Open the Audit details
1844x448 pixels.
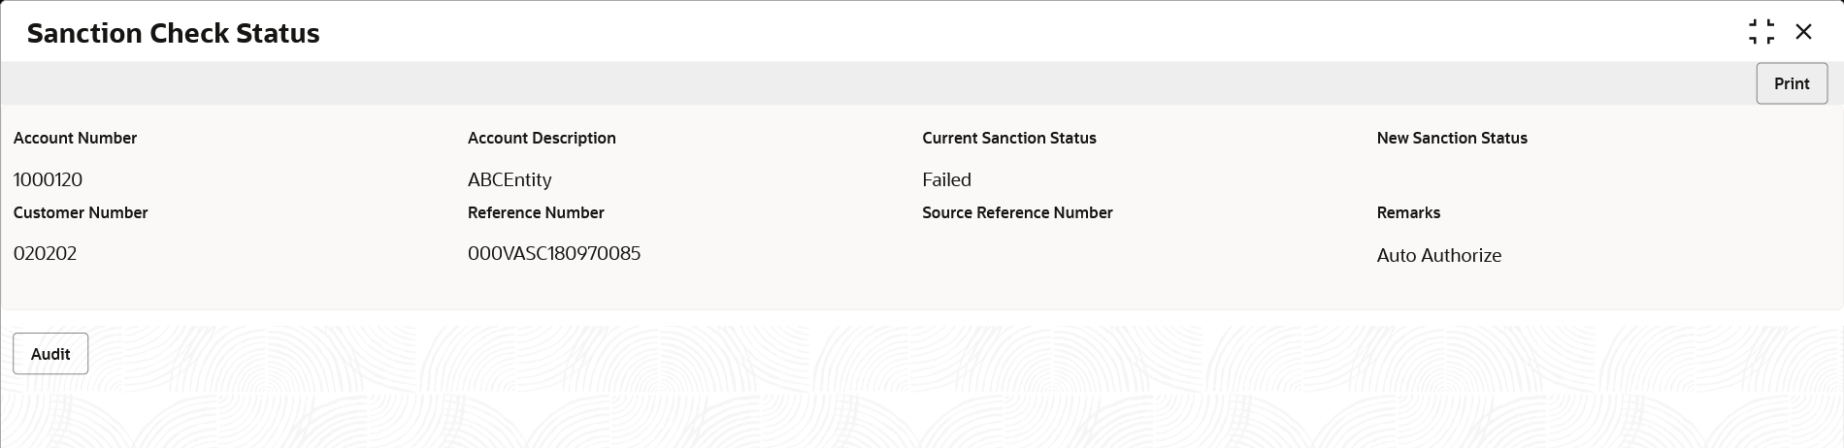coord(50,354)
